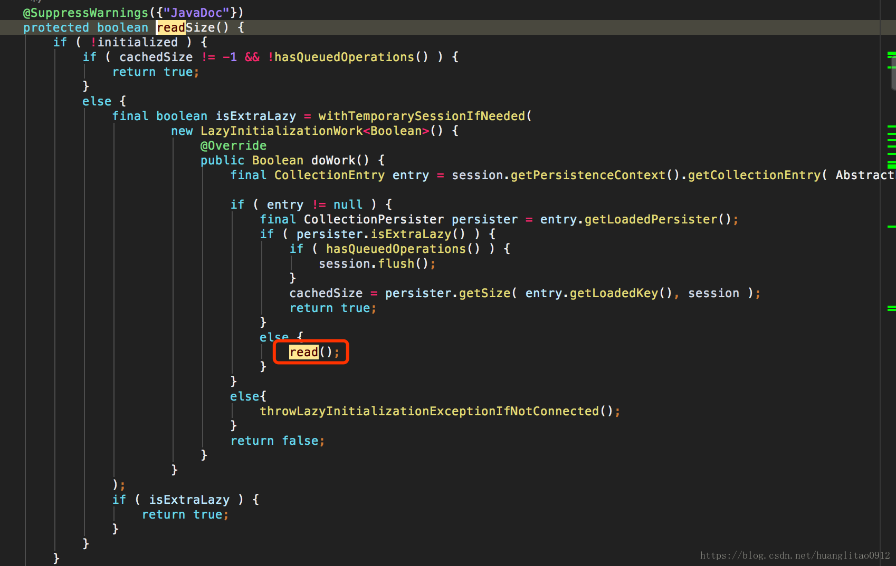The width and height of the screenshot is (896, 566).
Task: Click the @SuppressWarnings annotation
Action: coord(85,13)
